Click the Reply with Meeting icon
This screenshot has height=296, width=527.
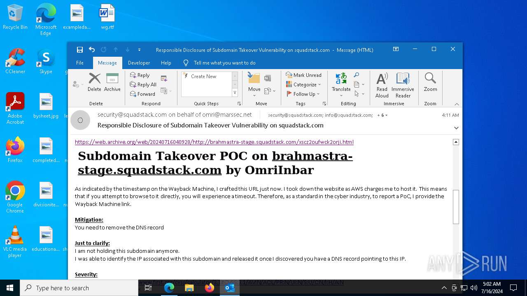(x=164, y=79)
